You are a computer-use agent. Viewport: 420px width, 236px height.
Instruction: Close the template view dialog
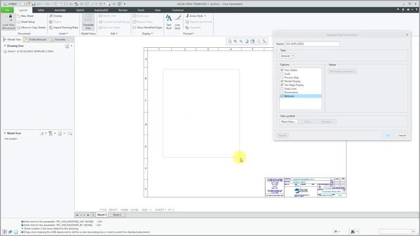coord(407,35)
